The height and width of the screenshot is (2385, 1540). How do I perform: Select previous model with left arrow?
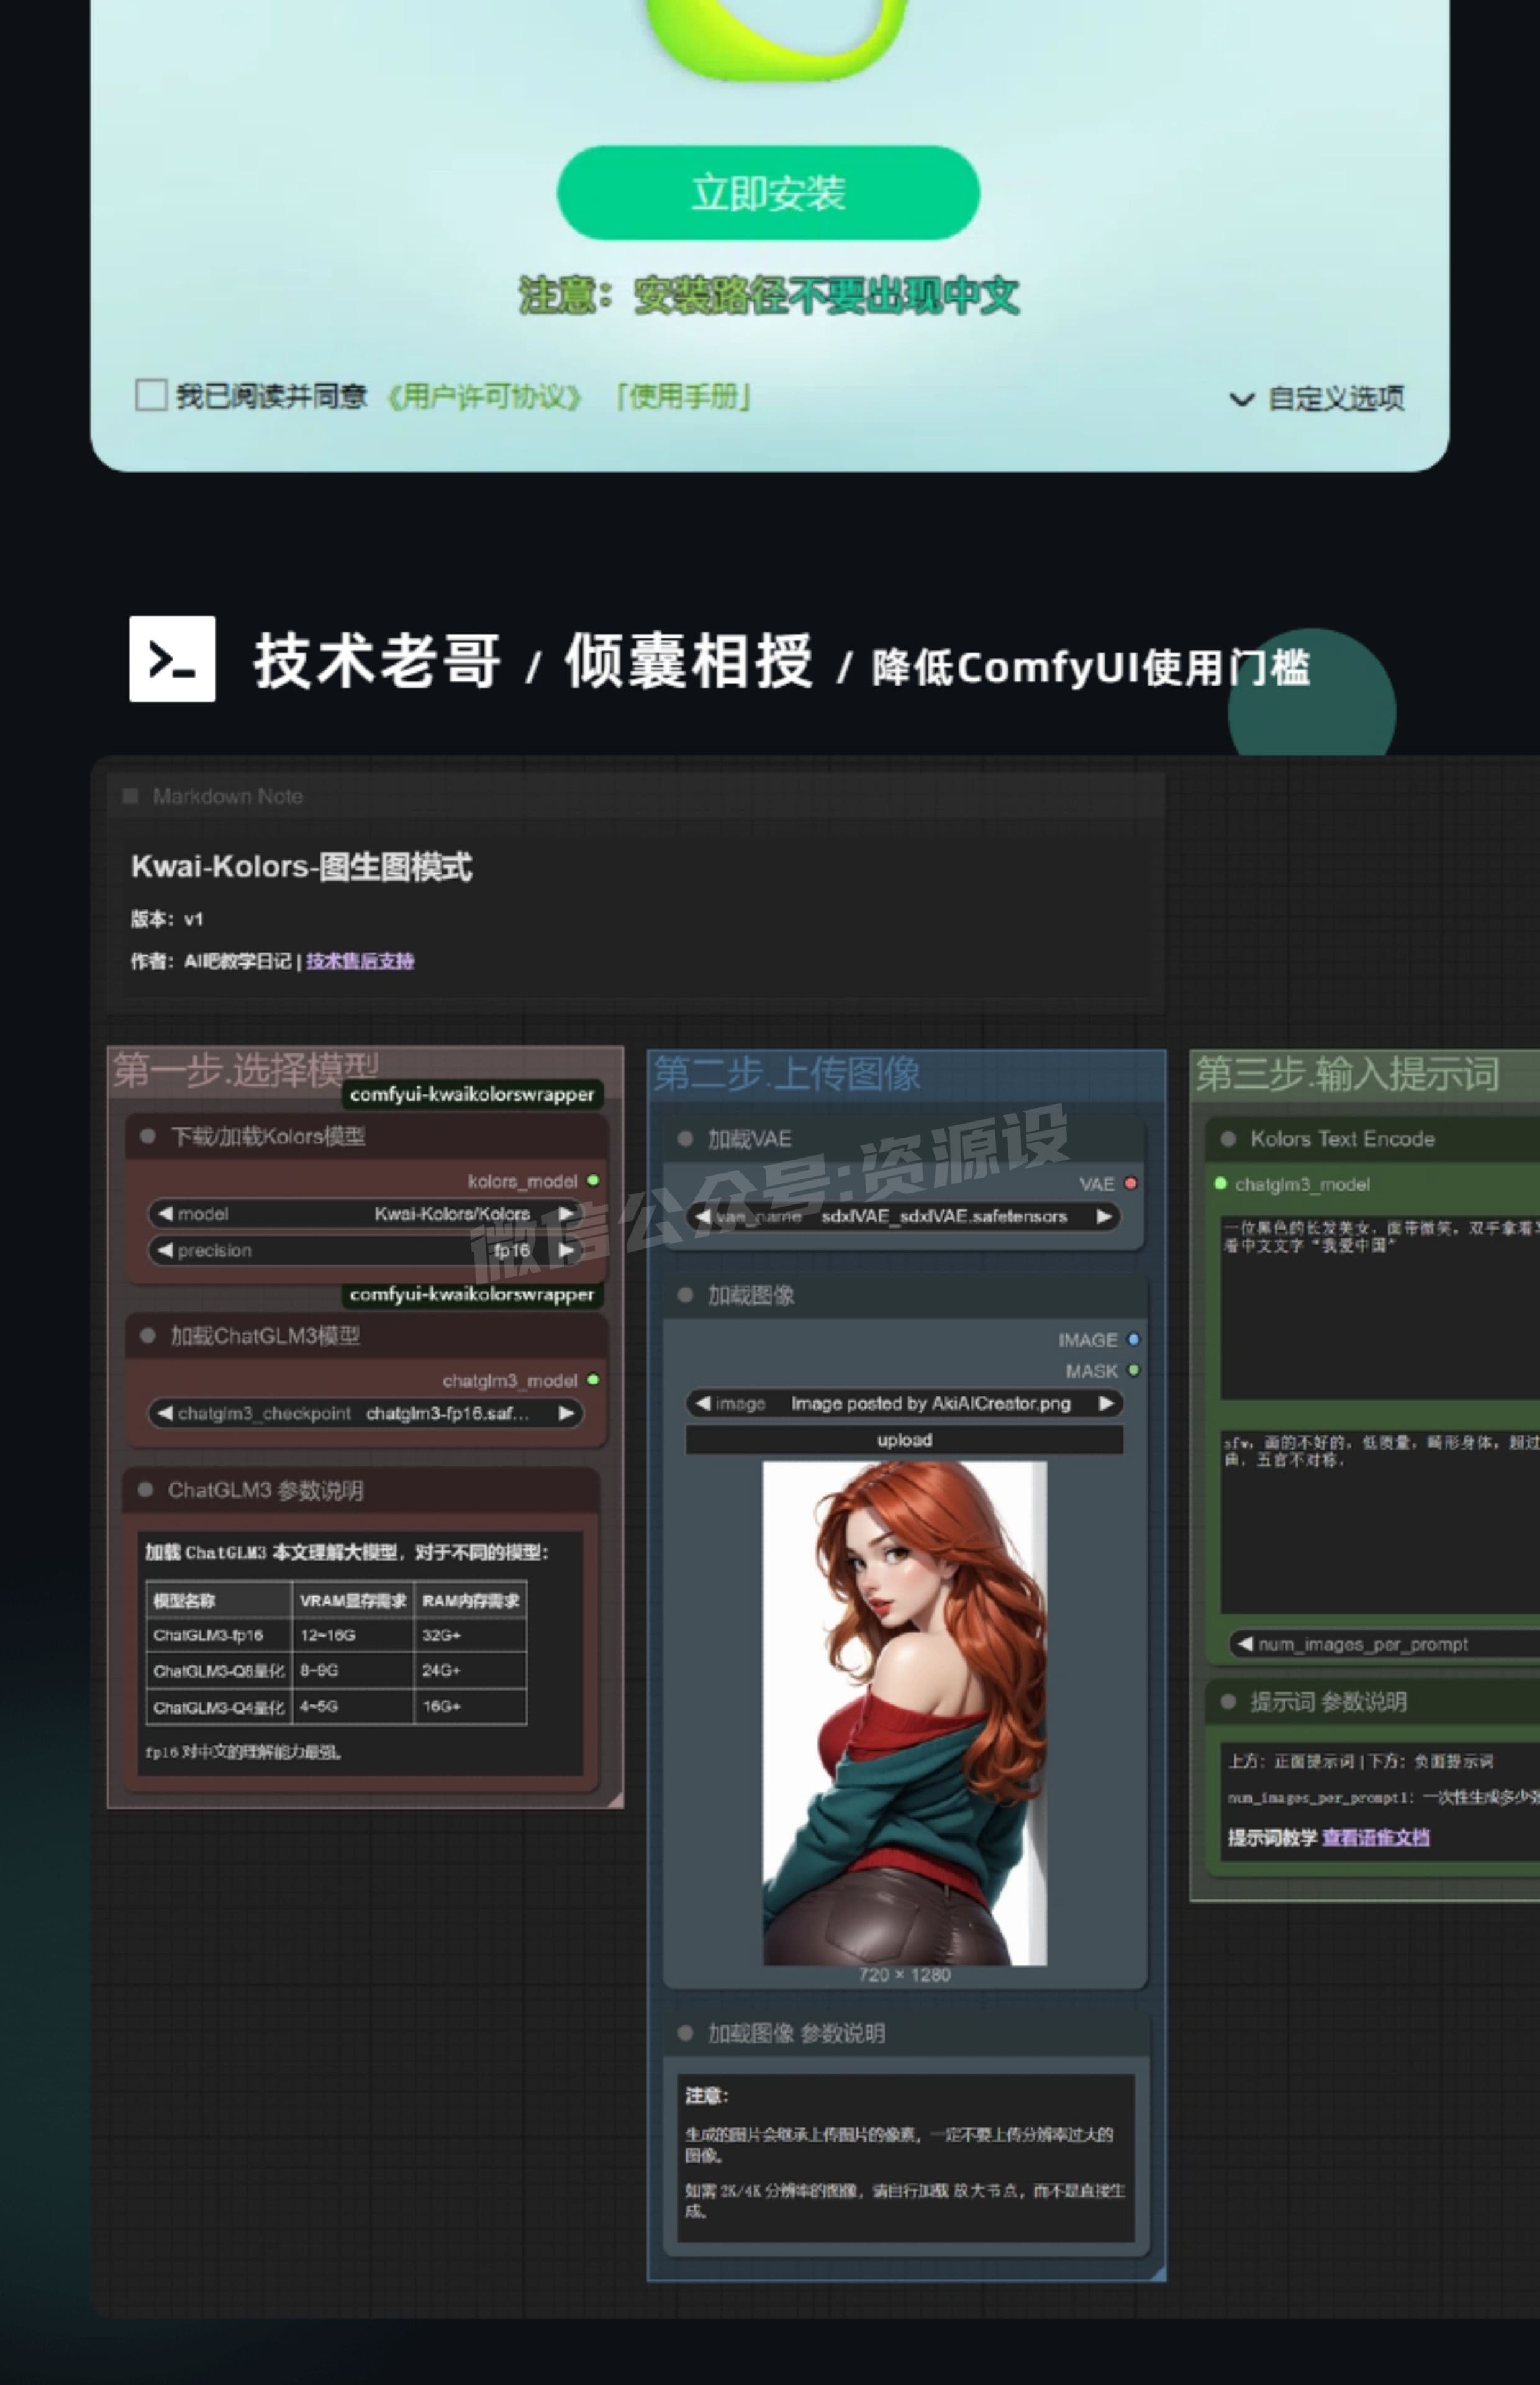pyautogui.click(x=165, y=1214)
